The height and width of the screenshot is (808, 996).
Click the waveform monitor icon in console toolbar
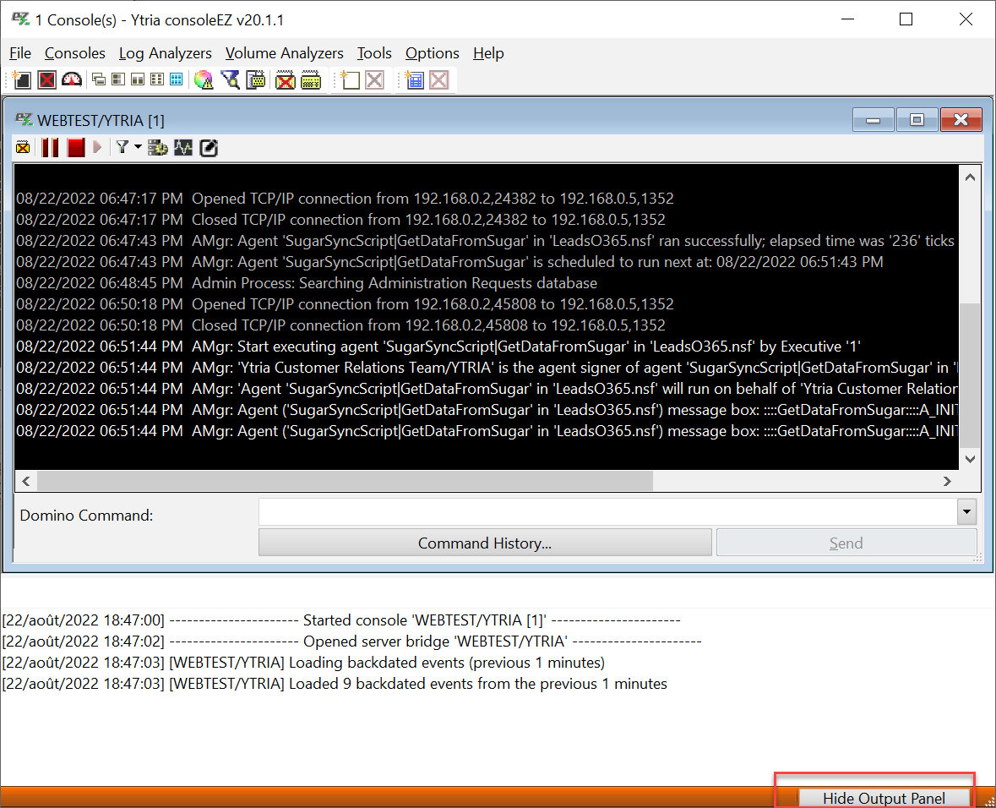click(x=183, y=148)
